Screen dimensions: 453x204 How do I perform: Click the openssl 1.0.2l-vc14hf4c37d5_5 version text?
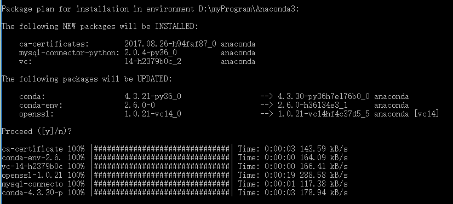[324, 114]
